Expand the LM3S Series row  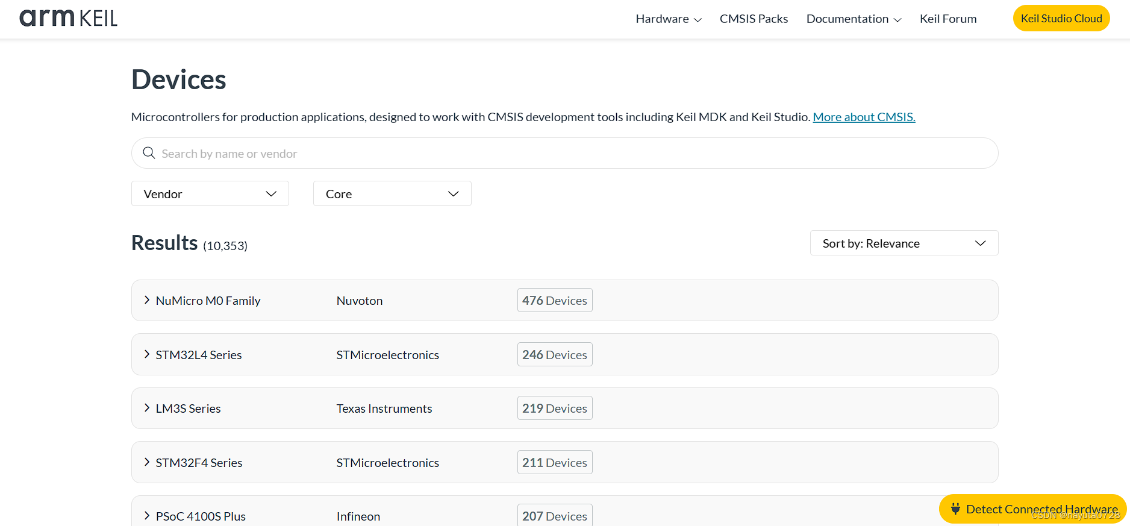[564, 408]
